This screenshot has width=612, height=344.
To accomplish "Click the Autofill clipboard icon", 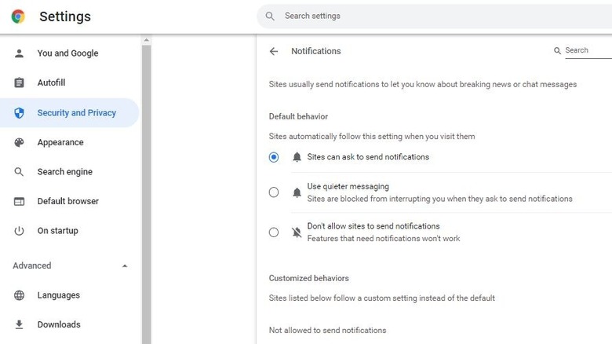I will [20, 83].
